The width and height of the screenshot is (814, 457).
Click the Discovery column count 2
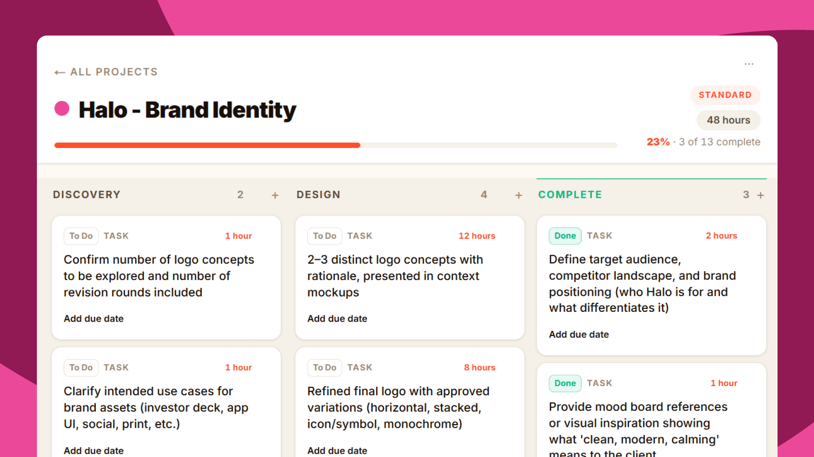click(x=240, y=195)
